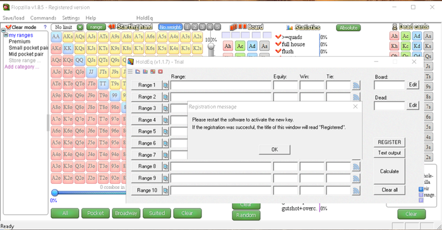Click the green Pocket button
Viewport: 442px width, 230px height.
[95, 214]
